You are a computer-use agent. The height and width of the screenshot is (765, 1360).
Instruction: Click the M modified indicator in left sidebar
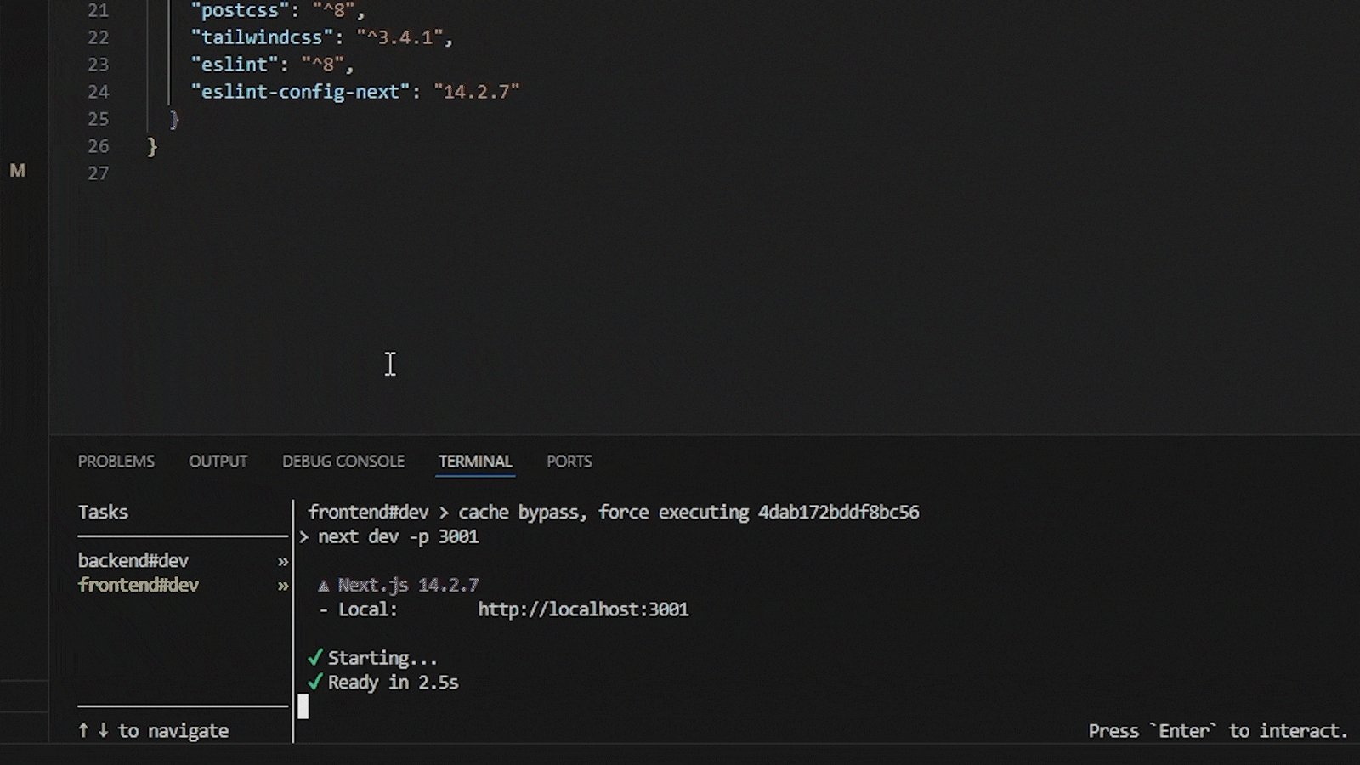coord(18,171)
